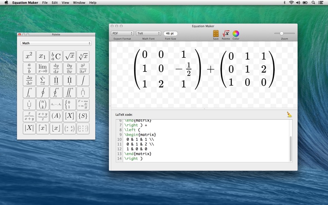Insert a square root template
This screenshot has width=328, height=205.
(70, 57)
